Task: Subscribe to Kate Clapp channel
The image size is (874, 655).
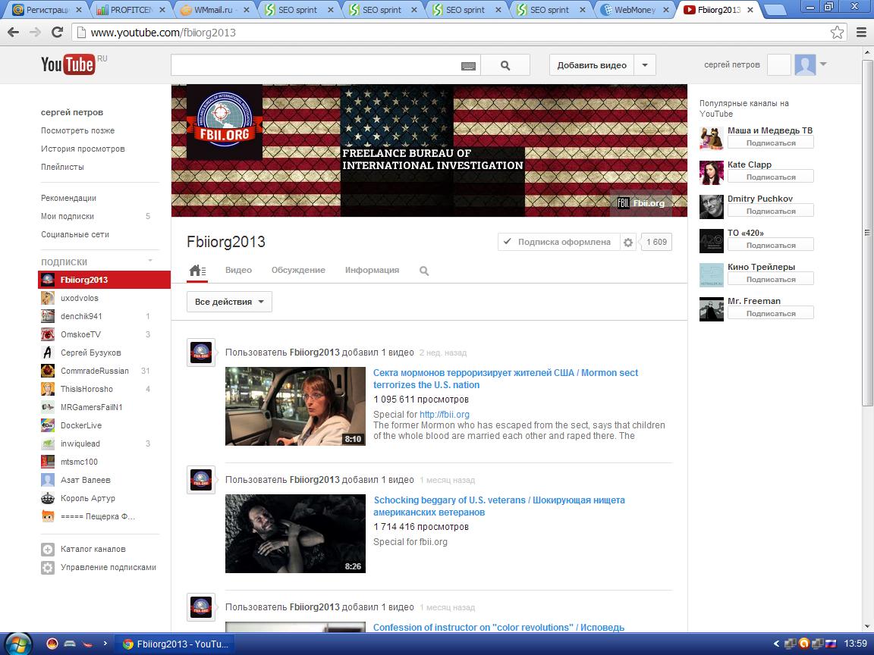Action: coord(770,177)
